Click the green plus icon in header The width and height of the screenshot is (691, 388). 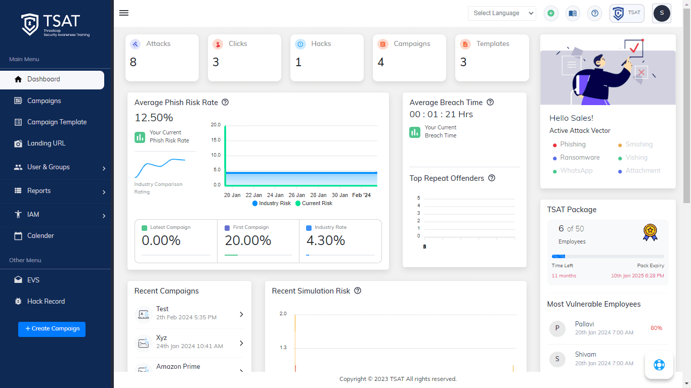551,14
